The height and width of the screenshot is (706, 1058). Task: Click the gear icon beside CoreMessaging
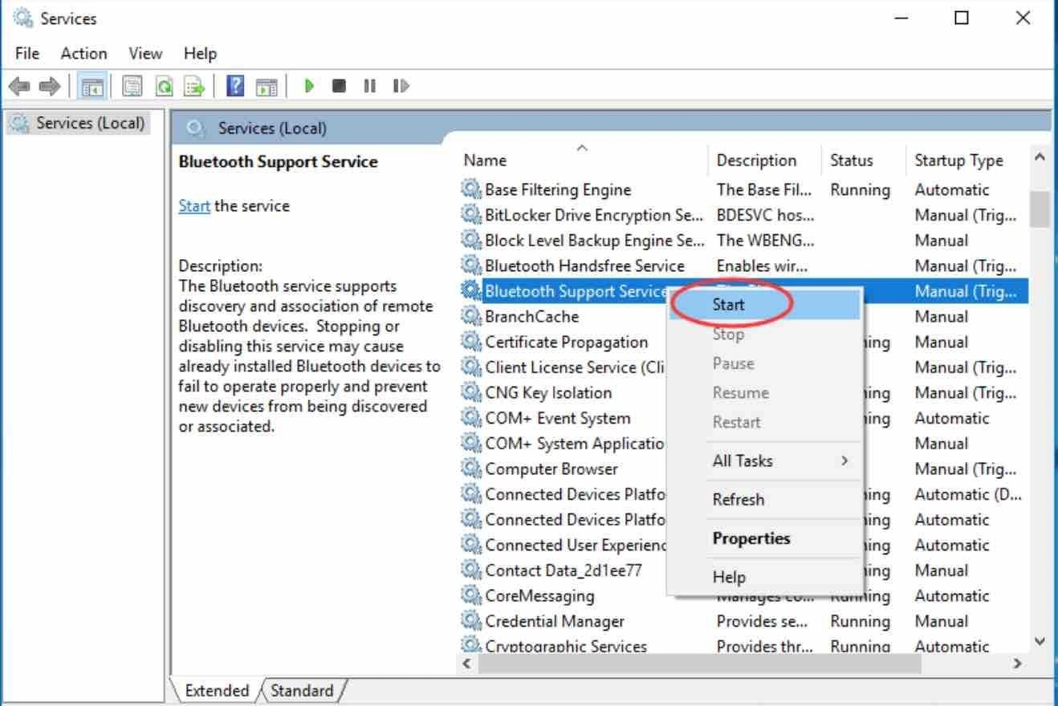tap(471, 595)
